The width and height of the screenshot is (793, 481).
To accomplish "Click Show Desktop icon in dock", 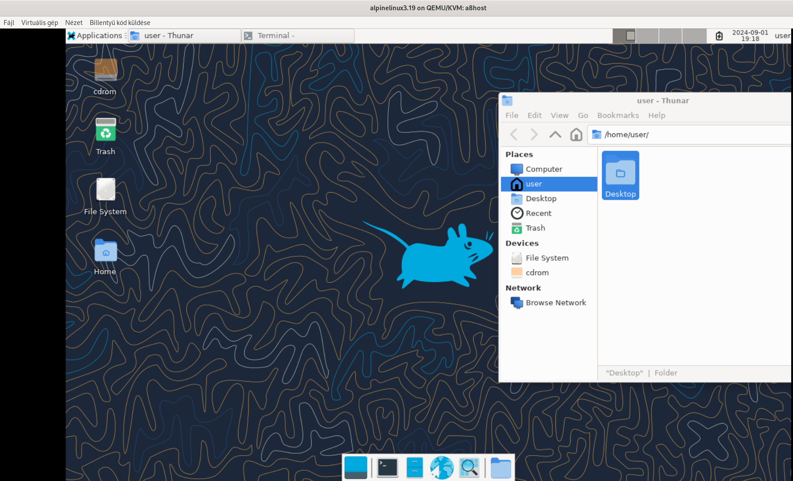I will [x=356, y=468].
